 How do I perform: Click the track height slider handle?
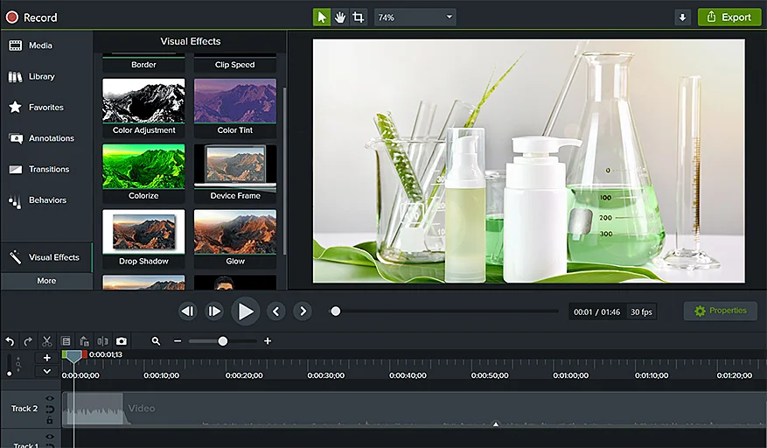(x=10, y=374)
